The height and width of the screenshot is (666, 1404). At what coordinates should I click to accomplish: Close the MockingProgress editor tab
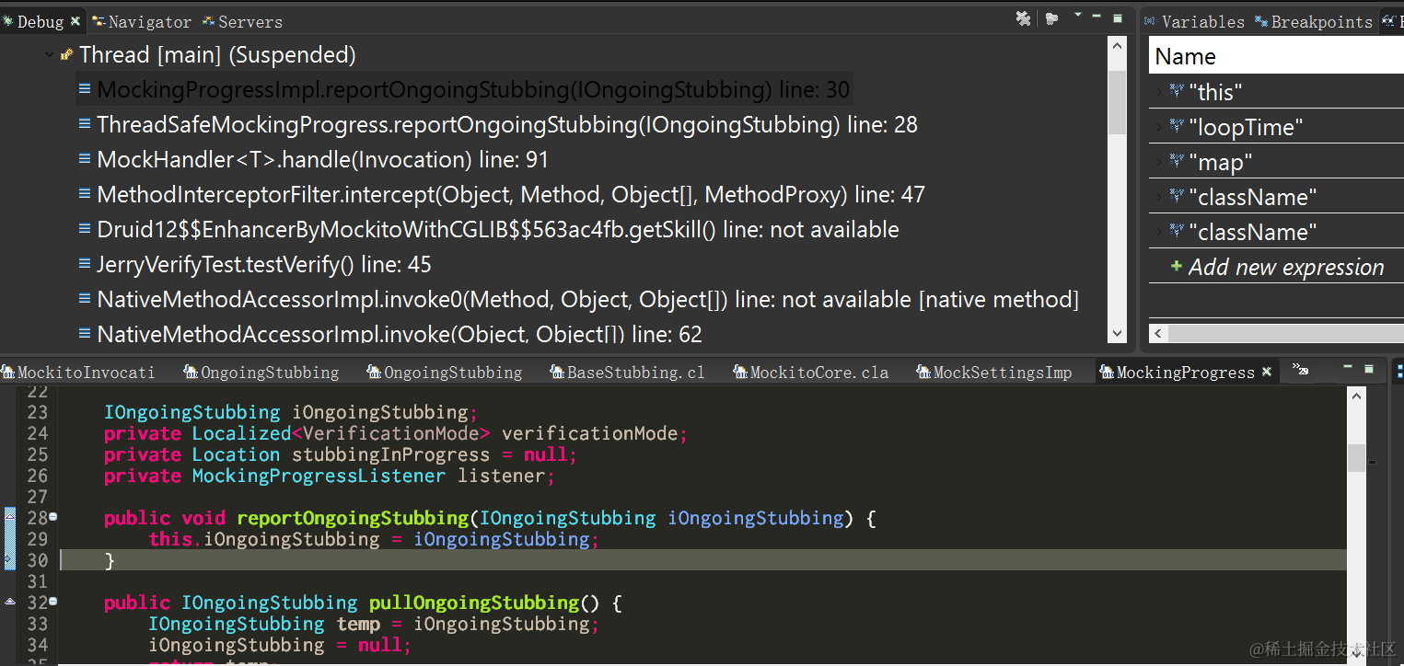point(1267,373)
